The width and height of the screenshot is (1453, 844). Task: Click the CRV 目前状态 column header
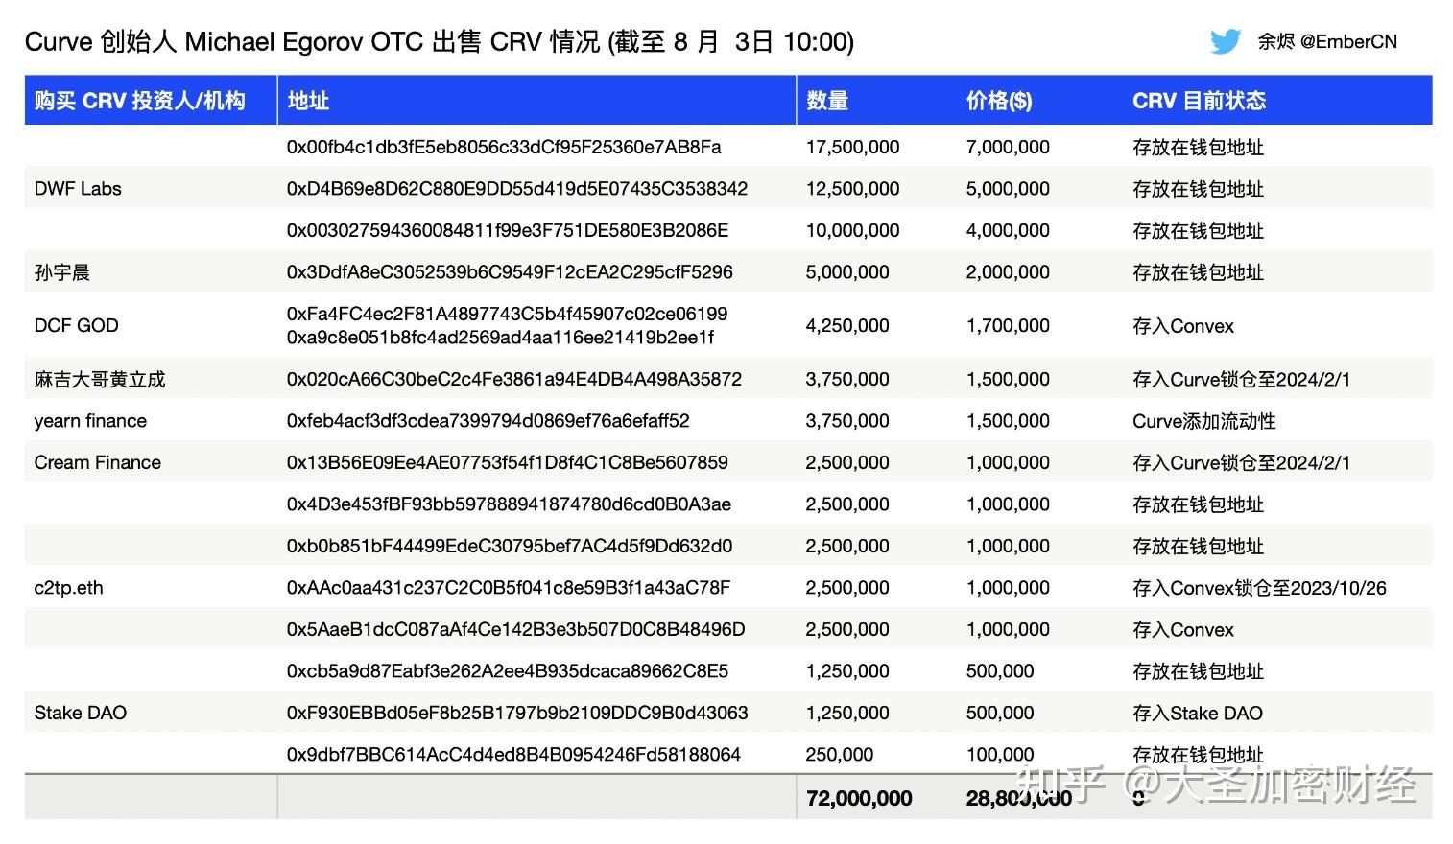coord(1200,101)
